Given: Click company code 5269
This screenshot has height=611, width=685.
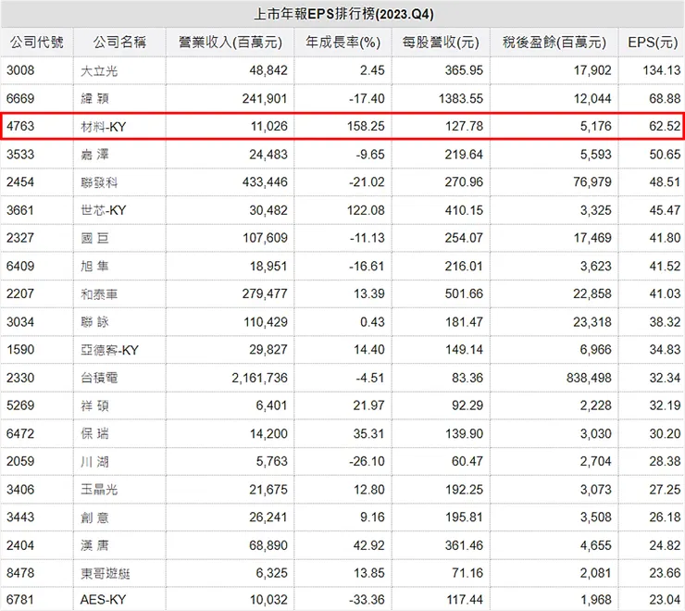Looking at the screenshot, I should tap(20, 405).
